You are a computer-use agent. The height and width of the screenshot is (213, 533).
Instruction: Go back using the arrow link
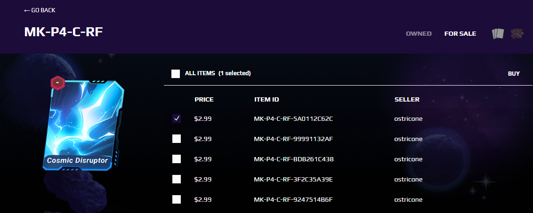pos(40,10)
